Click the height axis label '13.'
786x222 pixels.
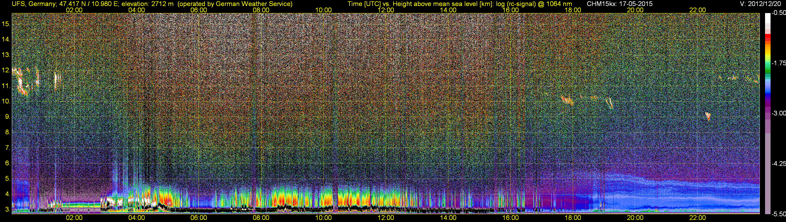click(6, 55)
